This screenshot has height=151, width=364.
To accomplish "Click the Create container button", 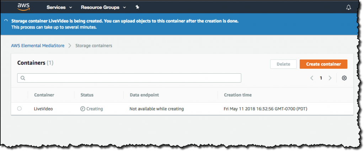I will [323, 64].
